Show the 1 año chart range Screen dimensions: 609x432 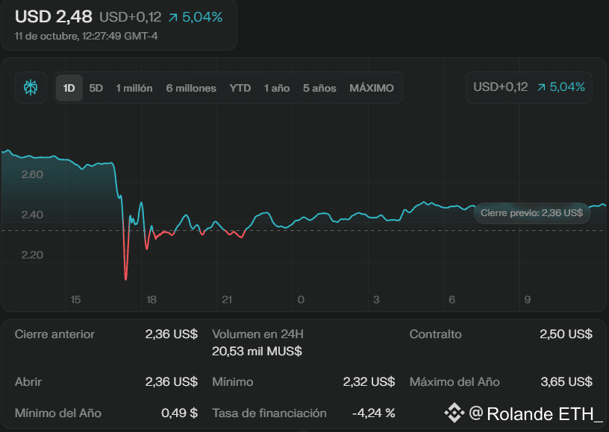(276, 88)
